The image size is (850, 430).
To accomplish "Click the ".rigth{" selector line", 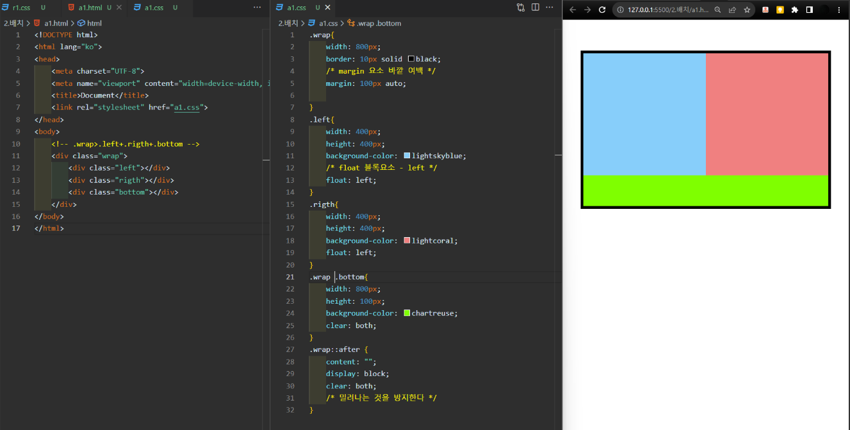I will pyautogui.click(x=323, y=204).
